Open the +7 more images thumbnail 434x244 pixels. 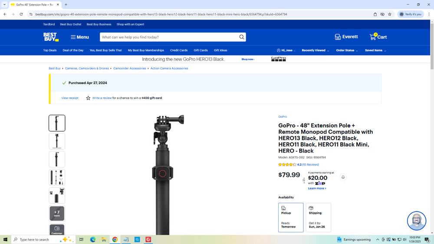coord(57,214)
